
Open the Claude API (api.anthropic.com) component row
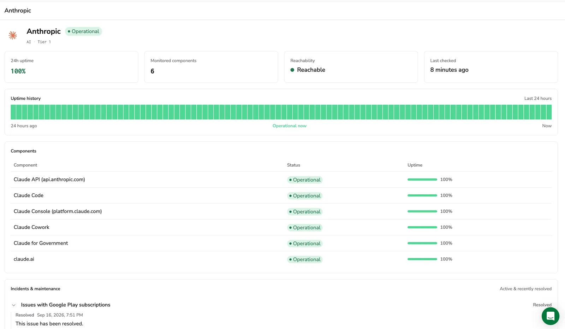[x=281, y=180]
